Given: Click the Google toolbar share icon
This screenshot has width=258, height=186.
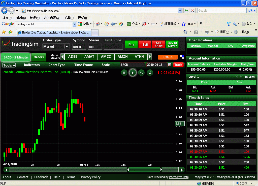Looking at the screenshot, I should tap(129, 24).
